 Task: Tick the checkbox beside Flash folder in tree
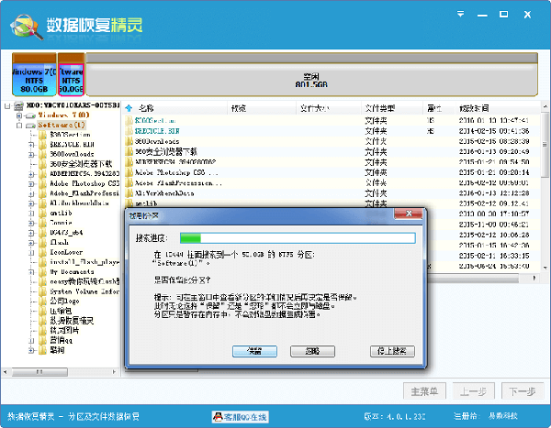[x=32, y=240]
